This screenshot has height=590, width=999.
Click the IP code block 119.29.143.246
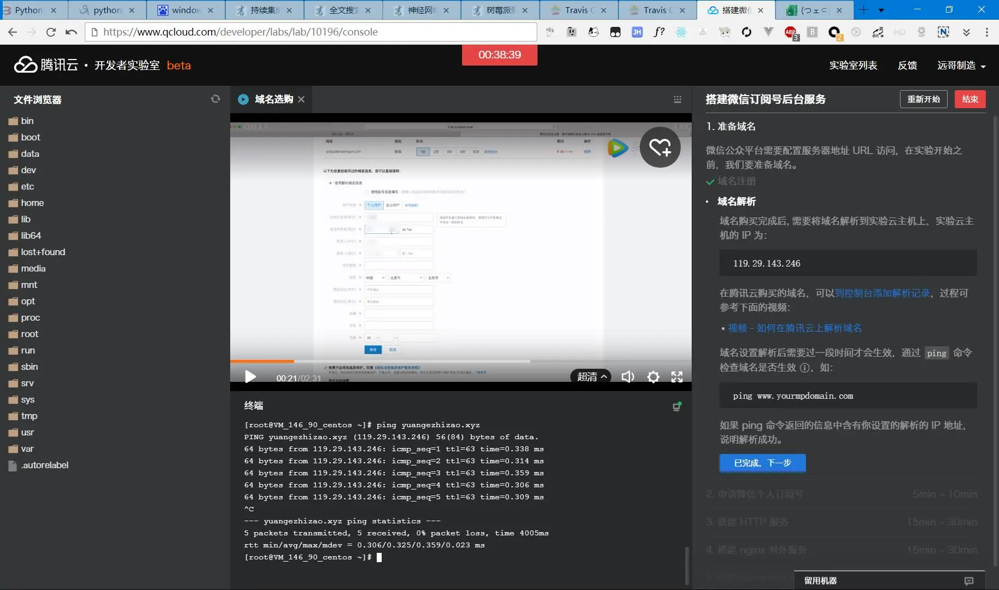(x=848, y=263)
